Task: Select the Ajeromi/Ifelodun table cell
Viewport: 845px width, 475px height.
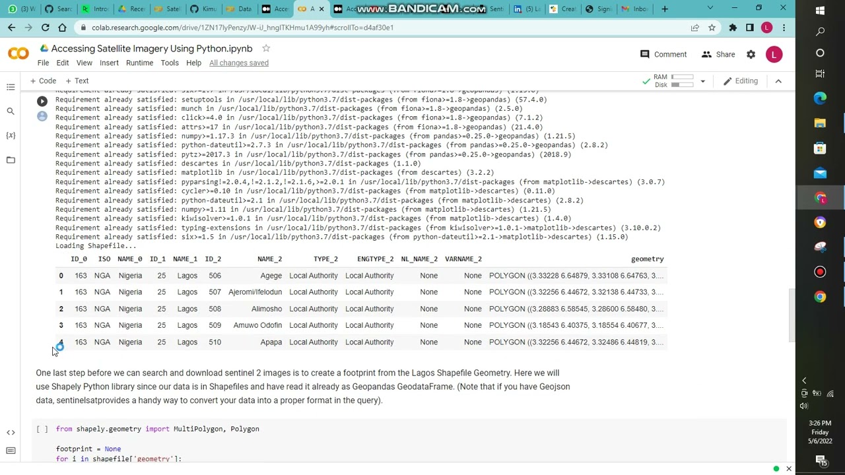Action: click(255, 292)
